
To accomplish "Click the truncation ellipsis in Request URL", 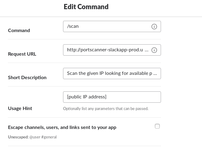I will pyautogui.click(x=147, y=50).
